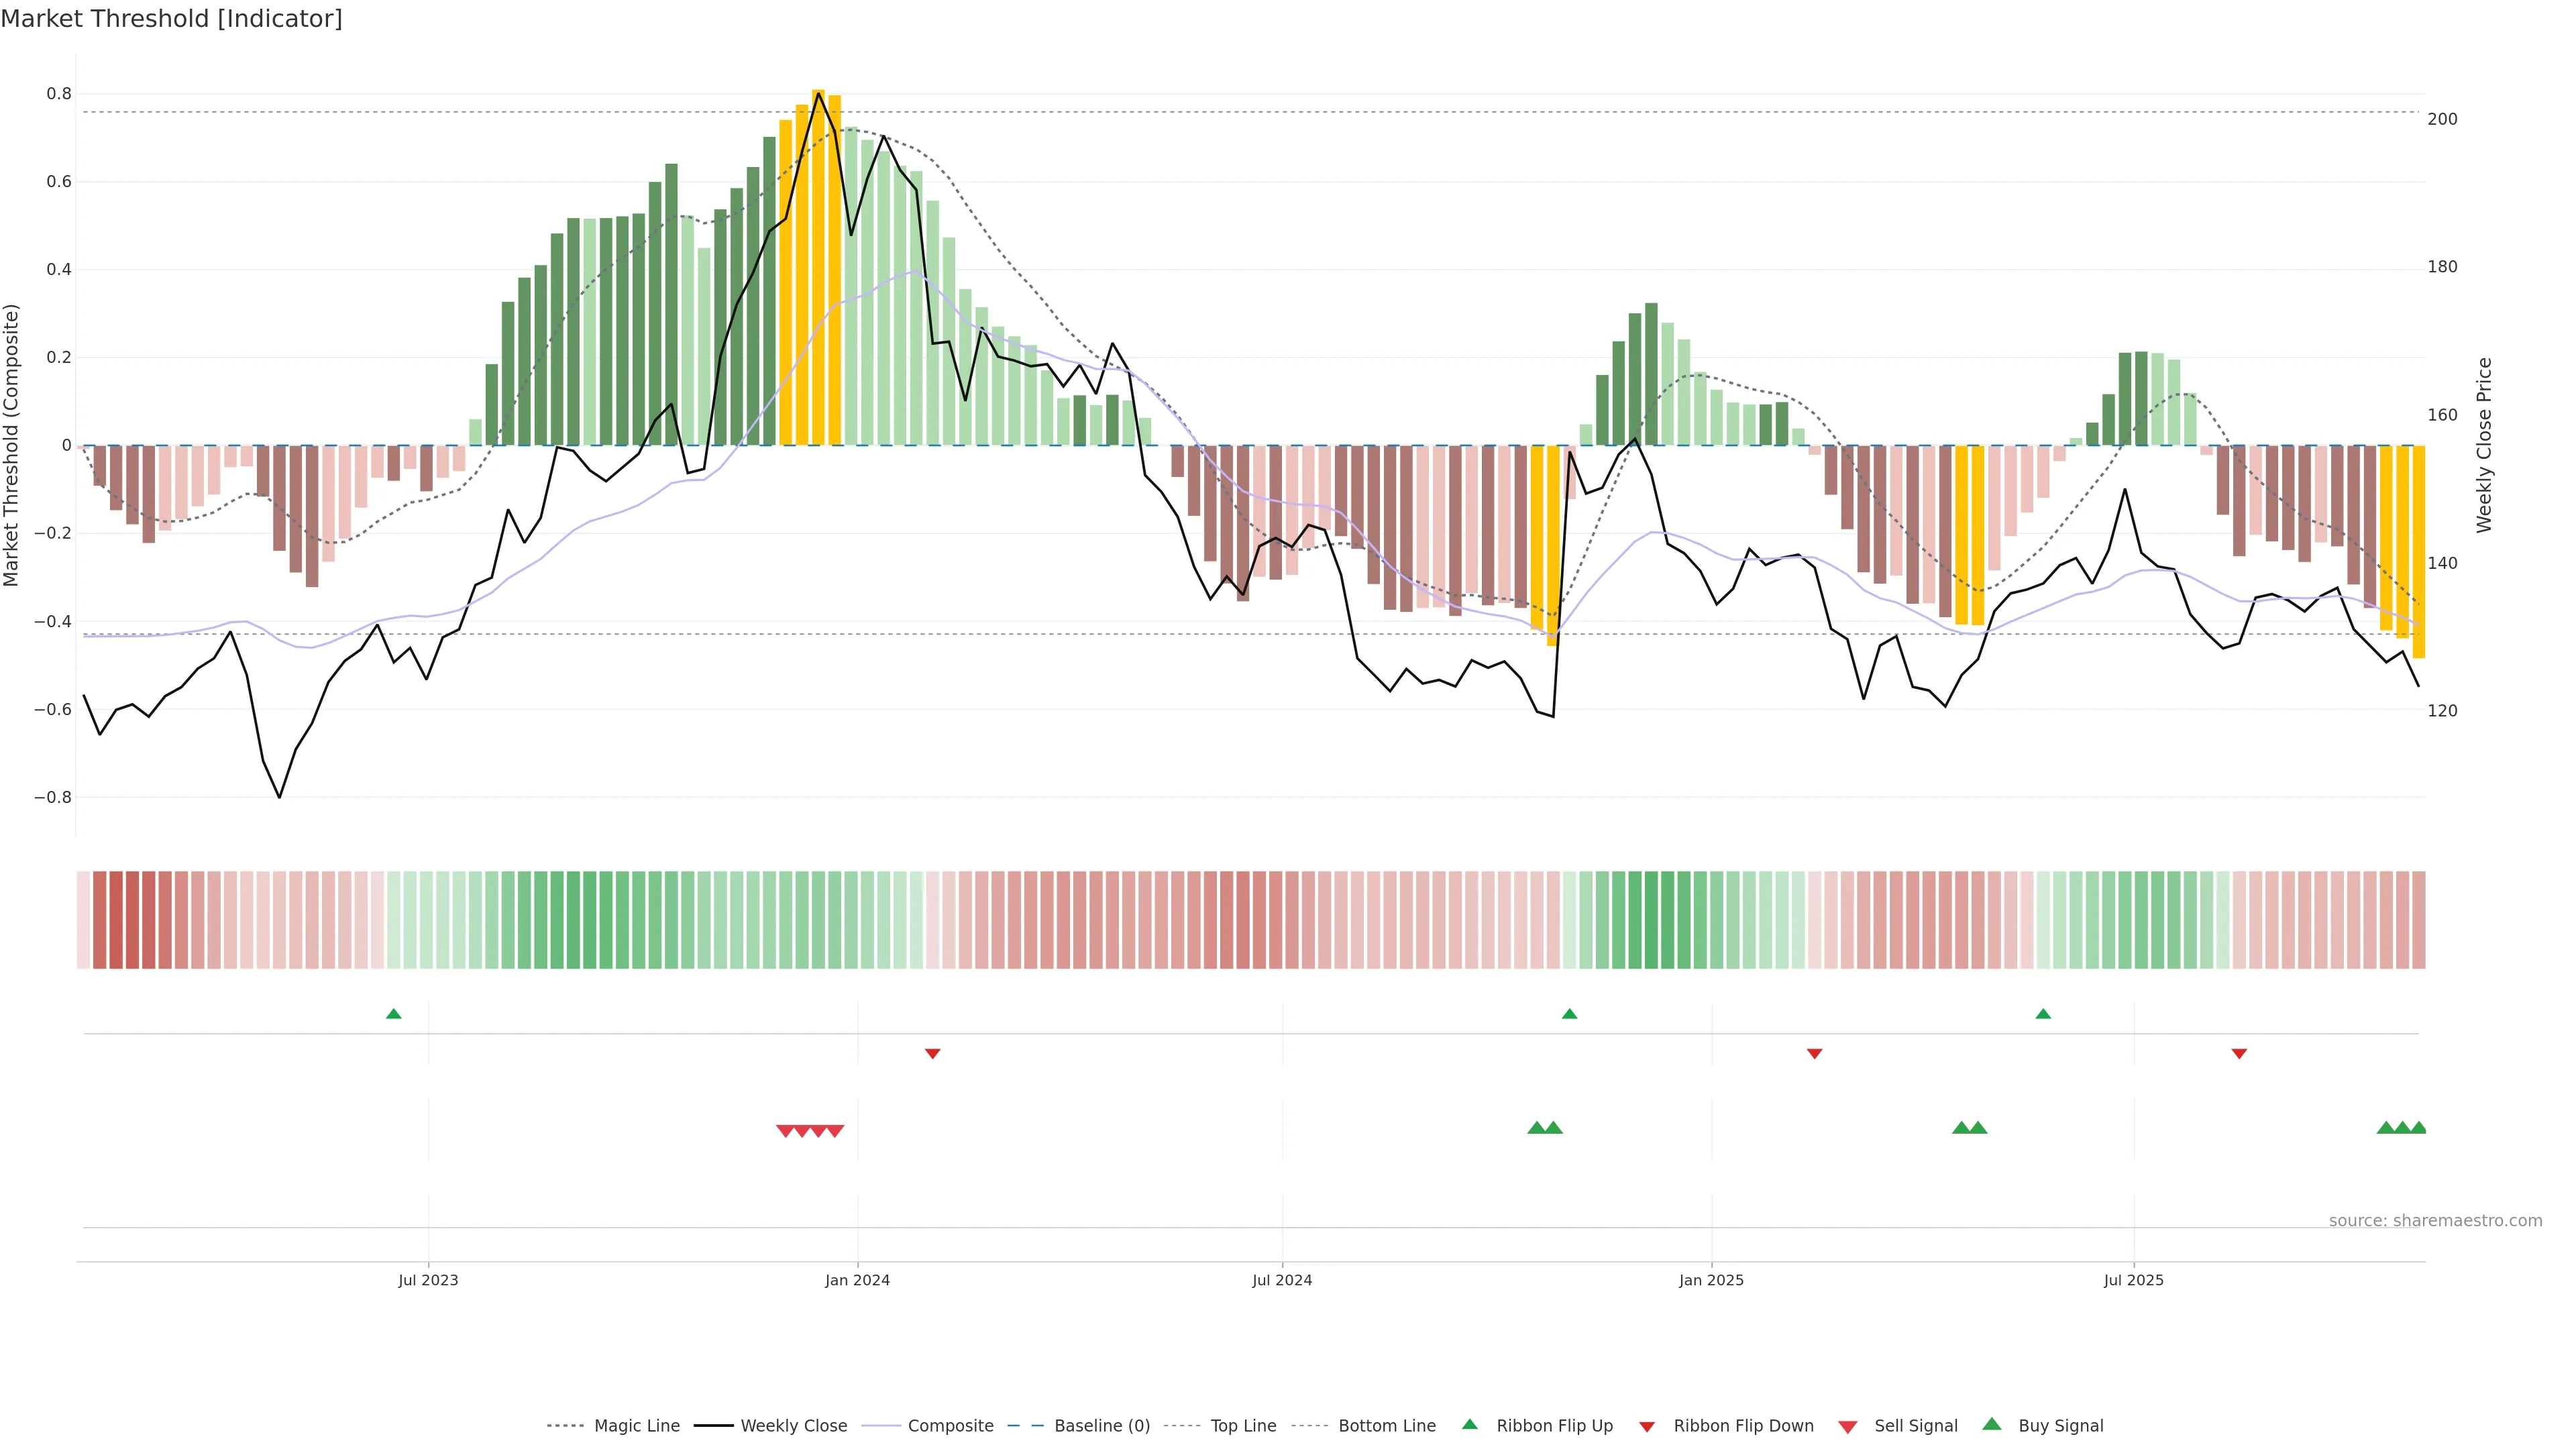Screen dimensions: 2576x1449
Task: Click the Market Threshold [Indicator] title
Action: coord(171,19)
